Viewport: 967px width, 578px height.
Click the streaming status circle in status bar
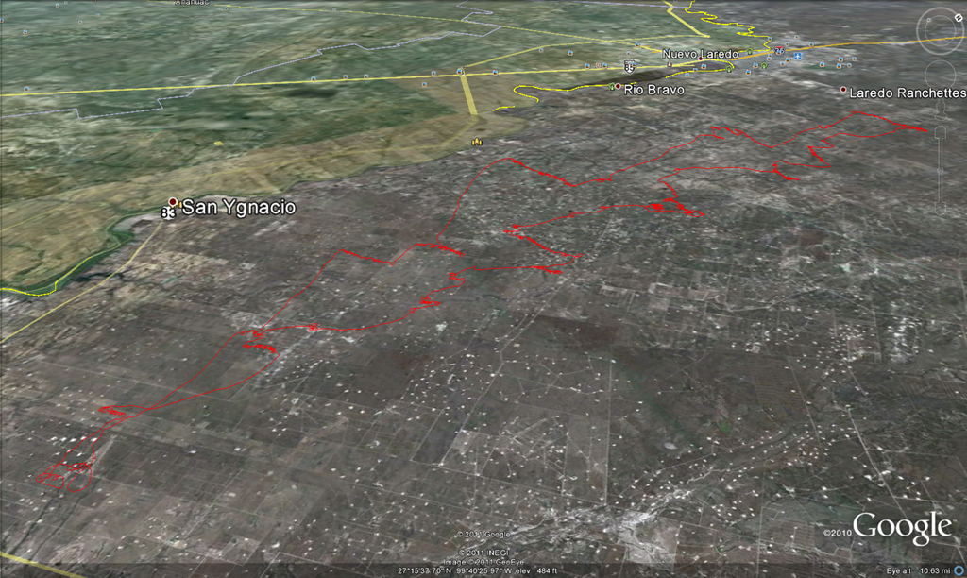pos(958,570)
